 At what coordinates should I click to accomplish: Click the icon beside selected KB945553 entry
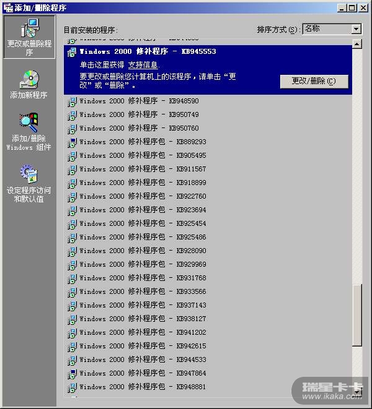coord(72,52)
